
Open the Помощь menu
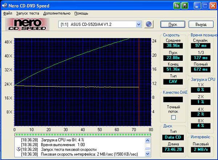[x=81, y=13]
